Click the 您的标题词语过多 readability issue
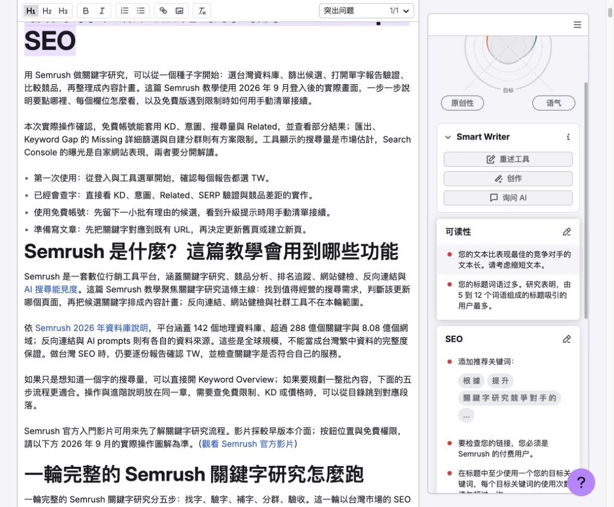The width and height of the screenshot is (614, 507). pos(508,295)
